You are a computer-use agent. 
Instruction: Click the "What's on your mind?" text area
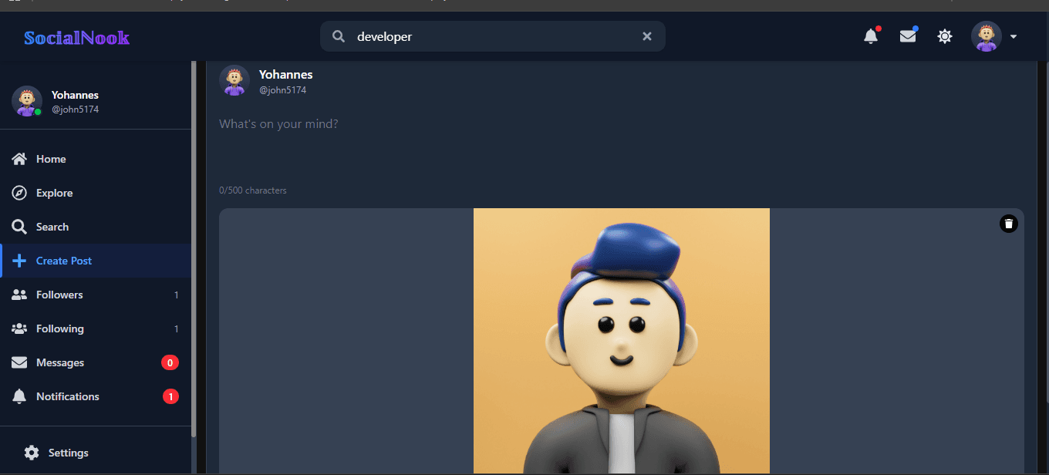(621, 147)
